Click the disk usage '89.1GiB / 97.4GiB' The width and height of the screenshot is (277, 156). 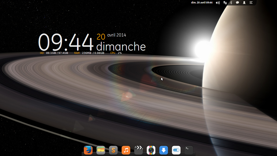point(57,53)
